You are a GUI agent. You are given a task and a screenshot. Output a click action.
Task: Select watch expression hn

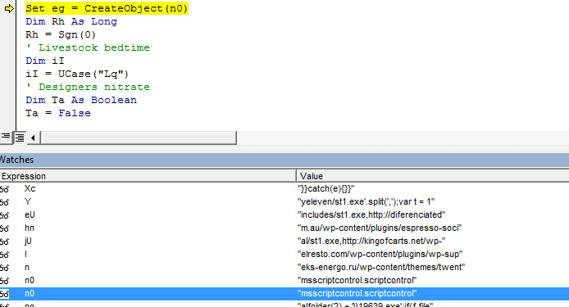[x=30, y=228]
